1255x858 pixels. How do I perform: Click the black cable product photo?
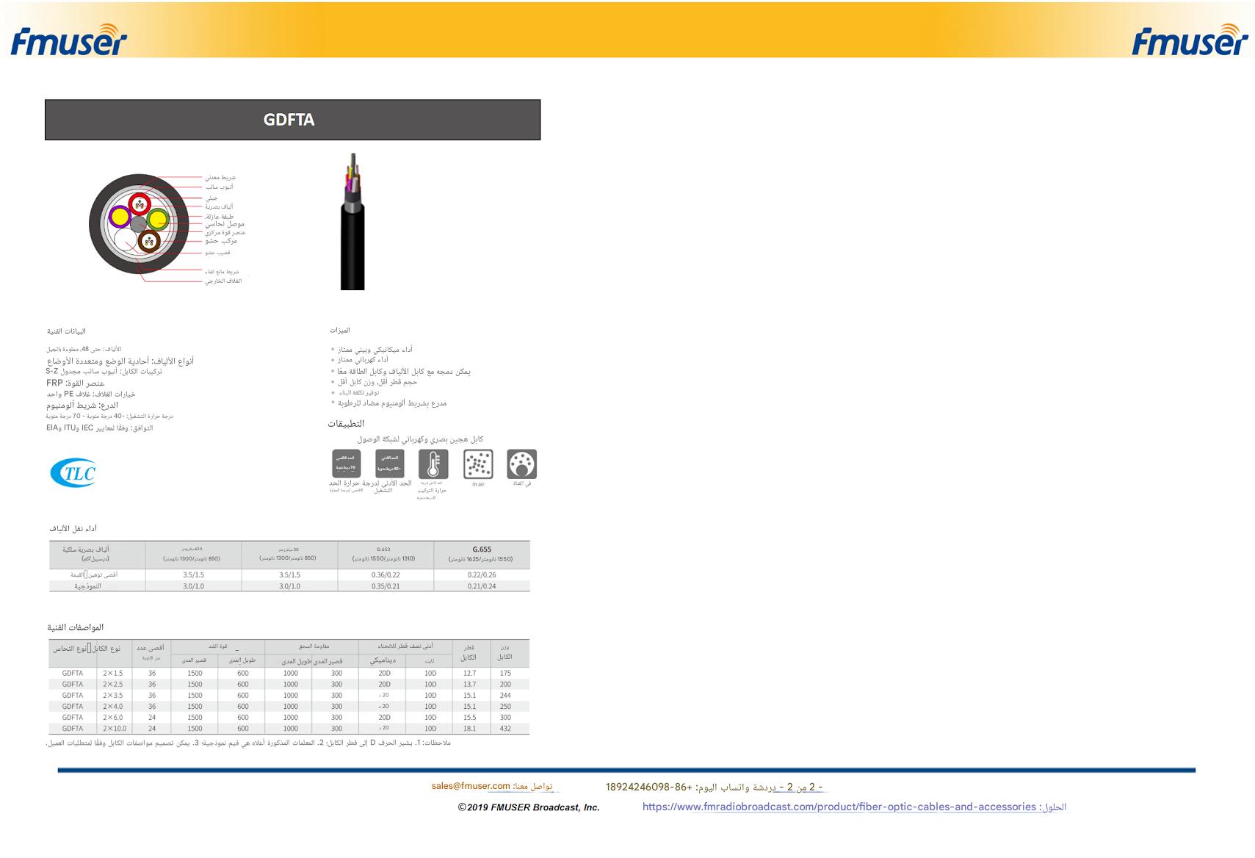[352, 221]
